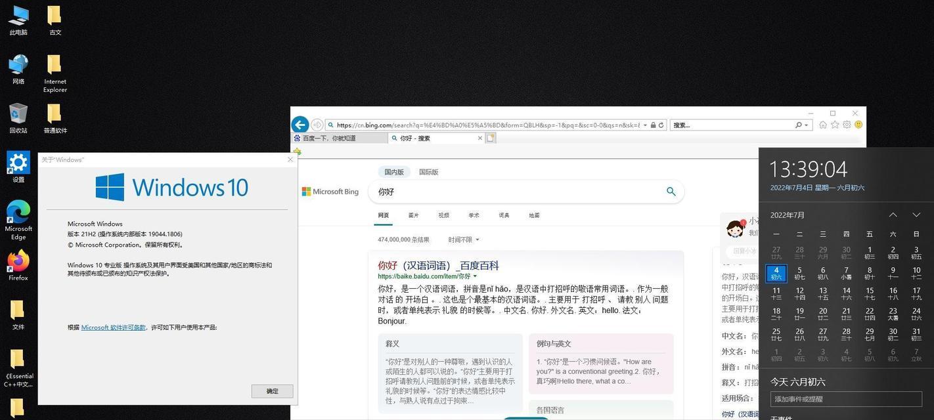Launch Firefox from desktop shortcut
The image size is (934, 420).
18,265
